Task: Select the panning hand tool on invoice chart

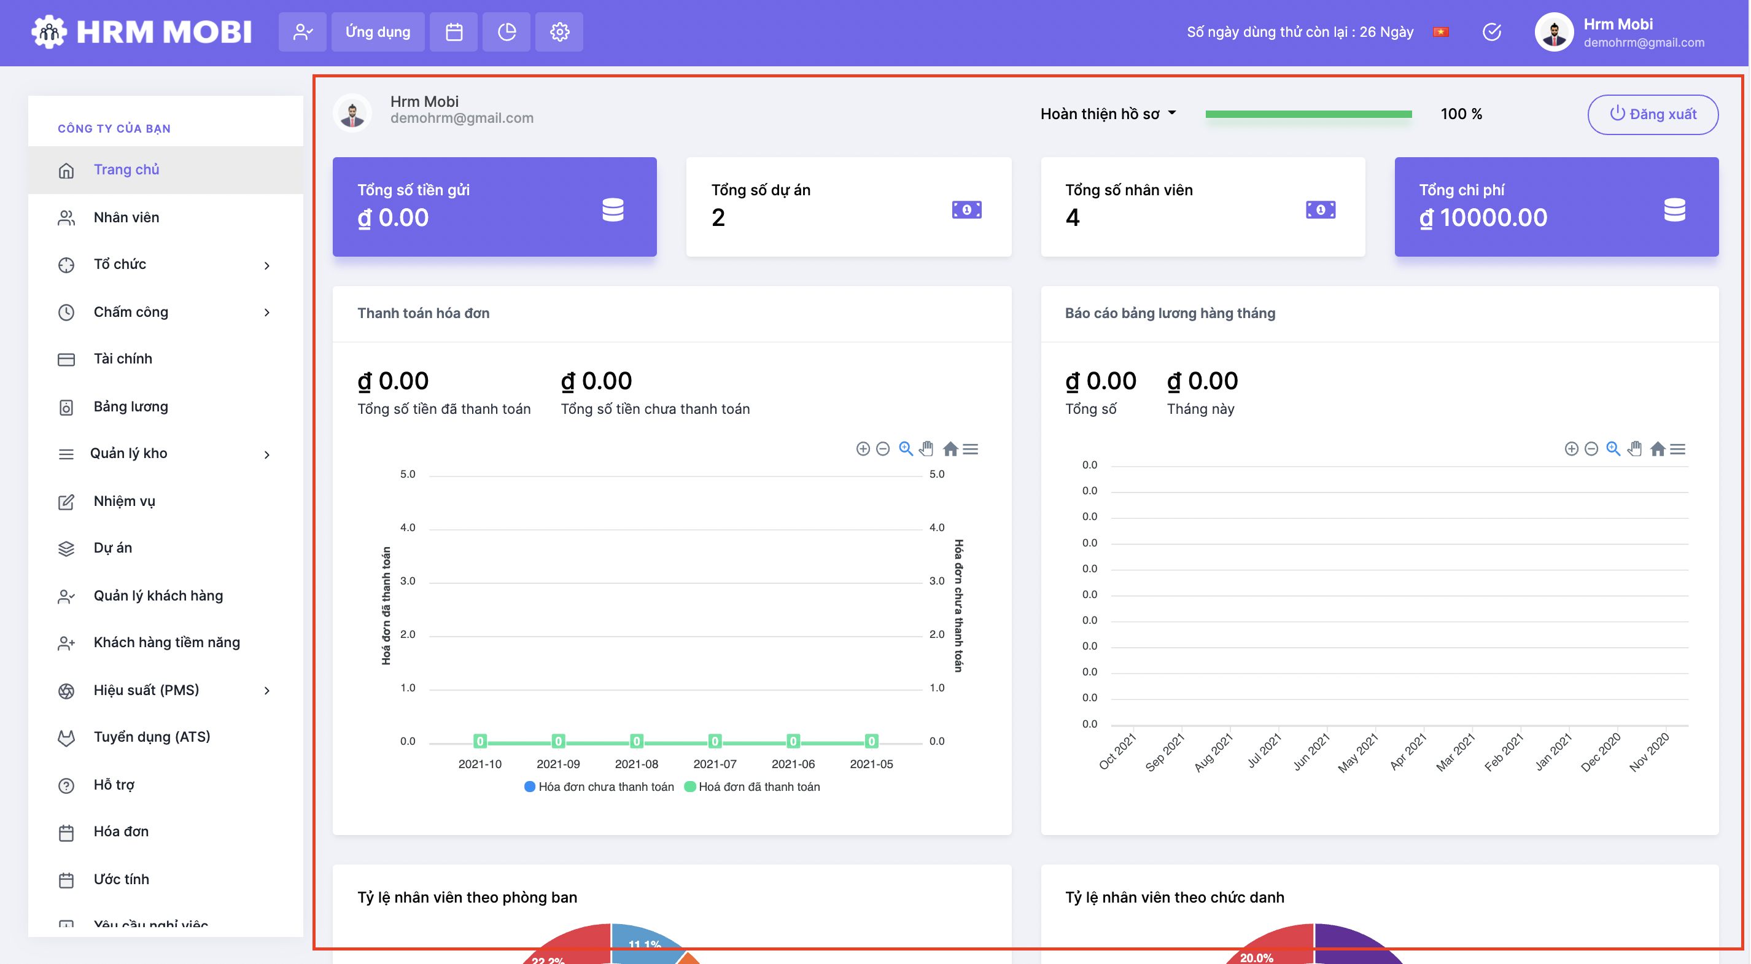Action: pyautogui.click(x=926, y=449)
